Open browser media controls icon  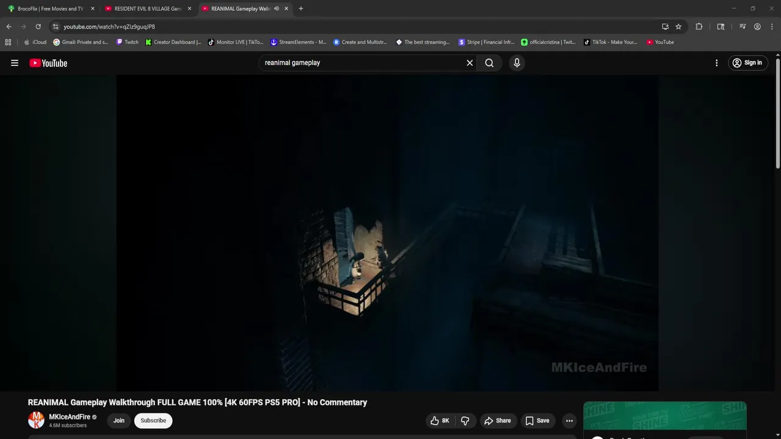point(743,27)
